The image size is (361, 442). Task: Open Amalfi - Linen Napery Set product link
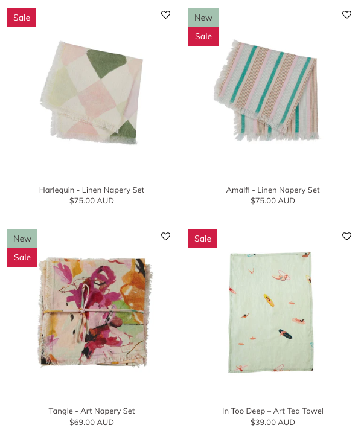[273, 190]
